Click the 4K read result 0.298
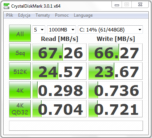The width and height of the screenshot is (152, 138). pos(59,90)
